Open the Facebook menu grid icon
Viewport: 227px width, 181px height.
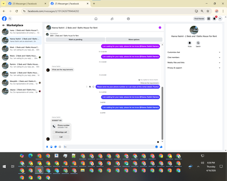tap(209, 19)
